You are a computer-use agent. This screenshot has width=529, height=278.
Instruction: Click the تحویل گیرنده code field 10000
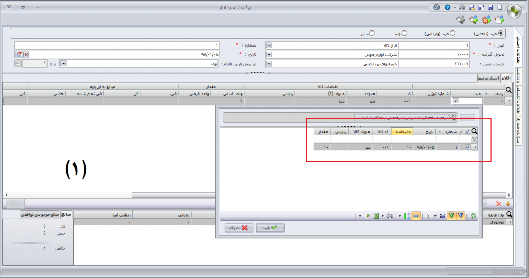[x=434, y=54]
